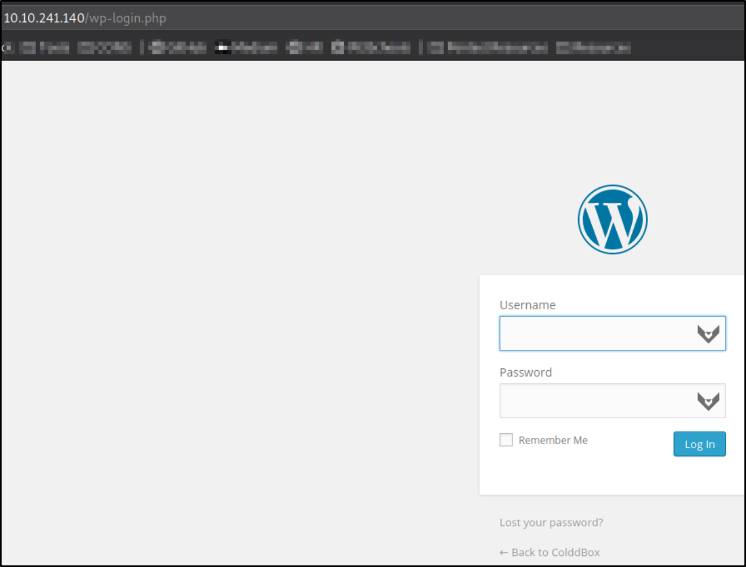This screenshot has width=746, height=567.
Task: Click the WordPress logo above the login form
Action: click(612, 220)
